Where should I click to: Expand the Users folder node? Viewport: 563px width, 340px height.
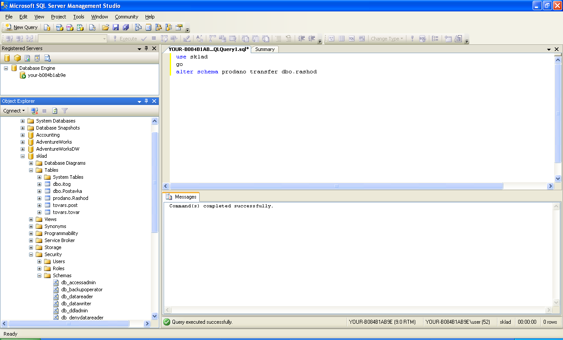(40, 261)
